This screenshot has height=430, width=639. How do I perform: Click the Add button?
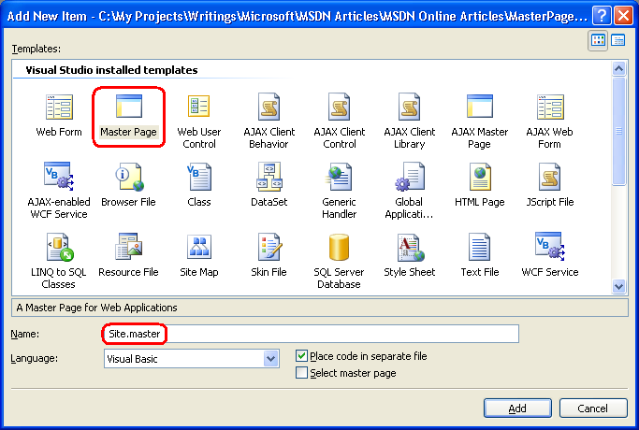coord(517,408)
